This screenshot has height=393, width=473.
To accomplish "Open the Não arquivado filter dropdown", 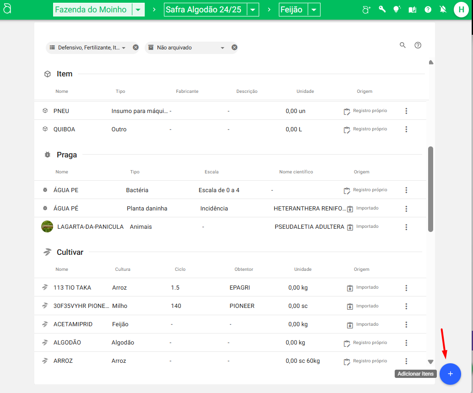I will coord(222,48).
